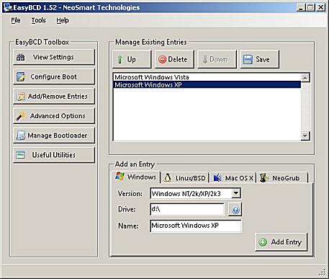Minimize the EasyBCD window
Screen dimensions: 329x279
[300, 7]
